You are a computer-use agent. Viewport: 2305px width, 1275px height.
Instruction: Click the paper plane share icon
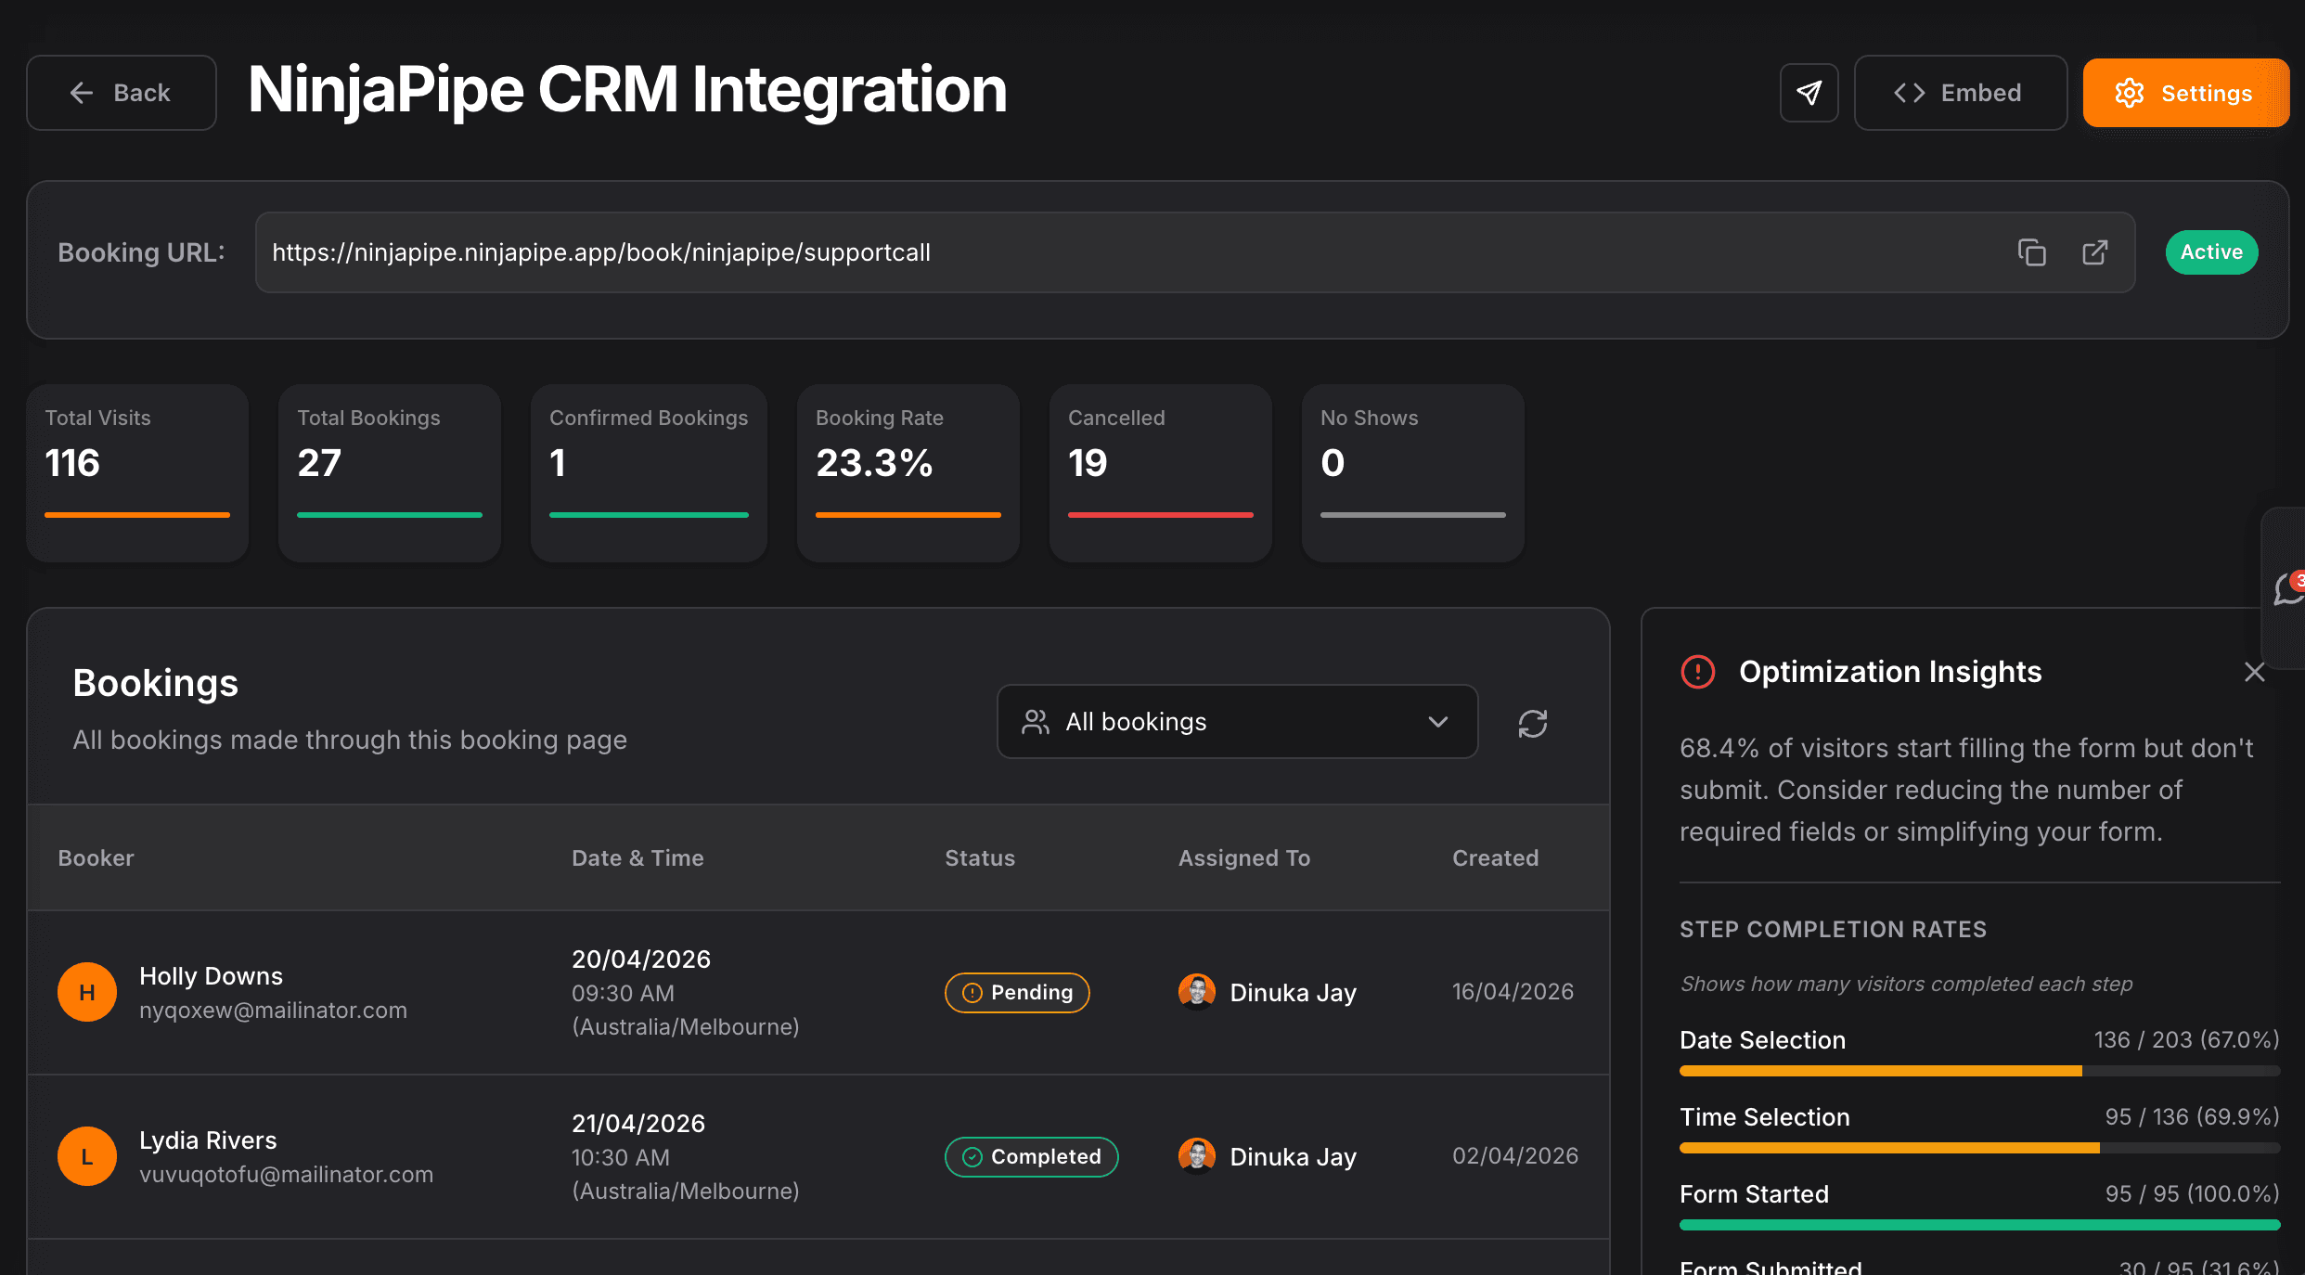[x=1809, y=93]
